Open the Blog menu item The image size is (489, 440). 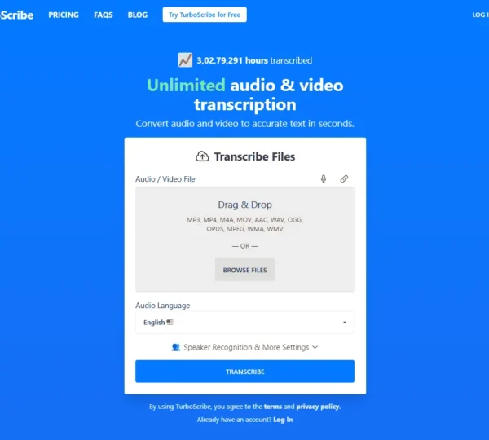coord(138,15)
